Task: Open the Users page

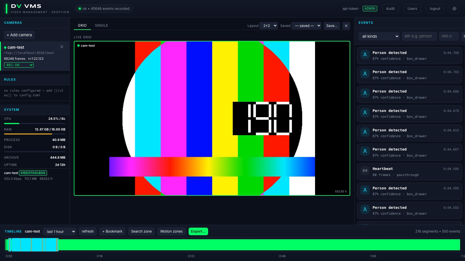Action: pyautogui.click(x=412, y=9)
